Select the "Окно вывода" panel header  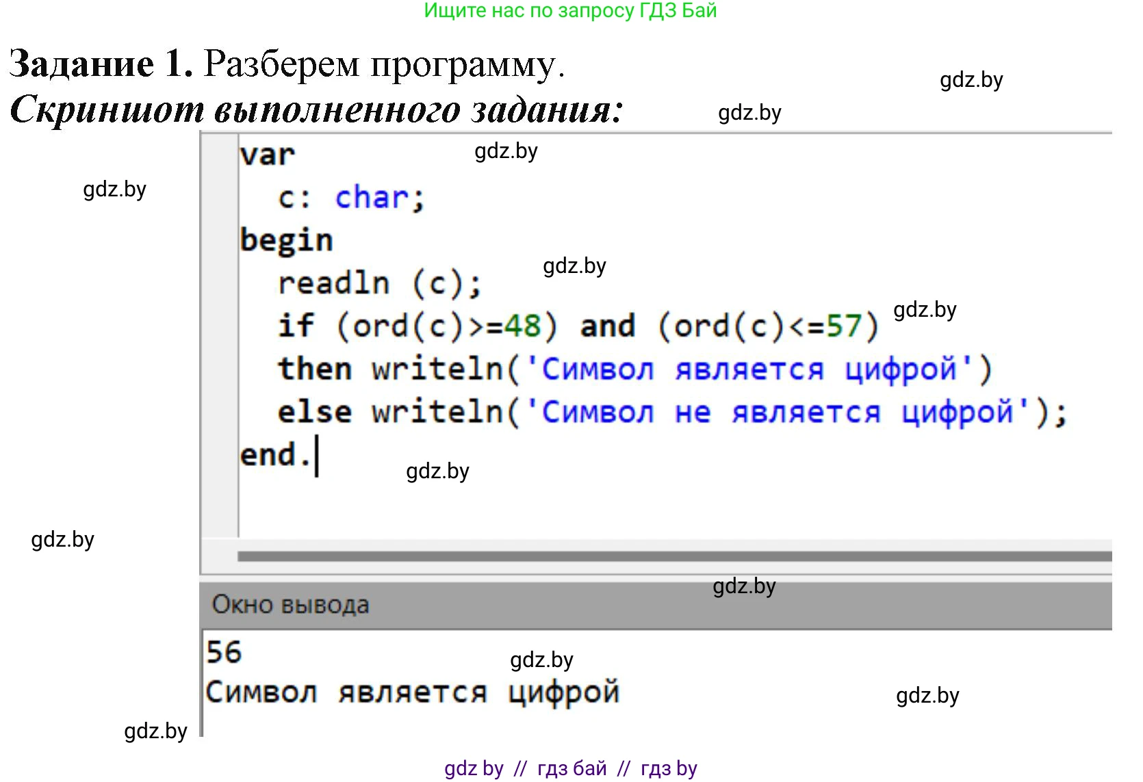[291, 605]
